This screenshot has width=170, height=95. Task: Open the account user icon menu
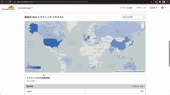coord(164,8)
